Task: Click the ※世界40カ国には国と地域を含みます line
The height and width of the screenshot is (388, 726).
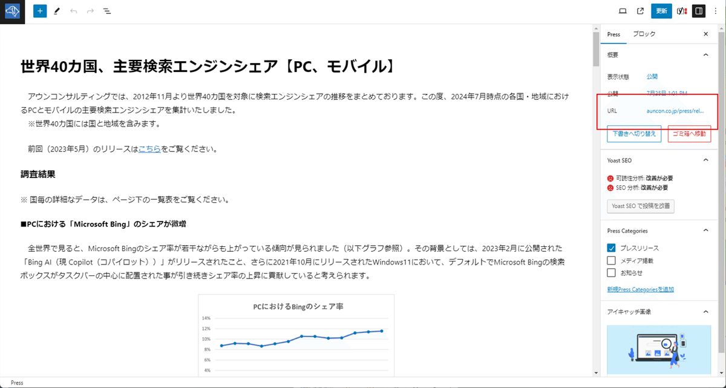Action: (94, 124)
